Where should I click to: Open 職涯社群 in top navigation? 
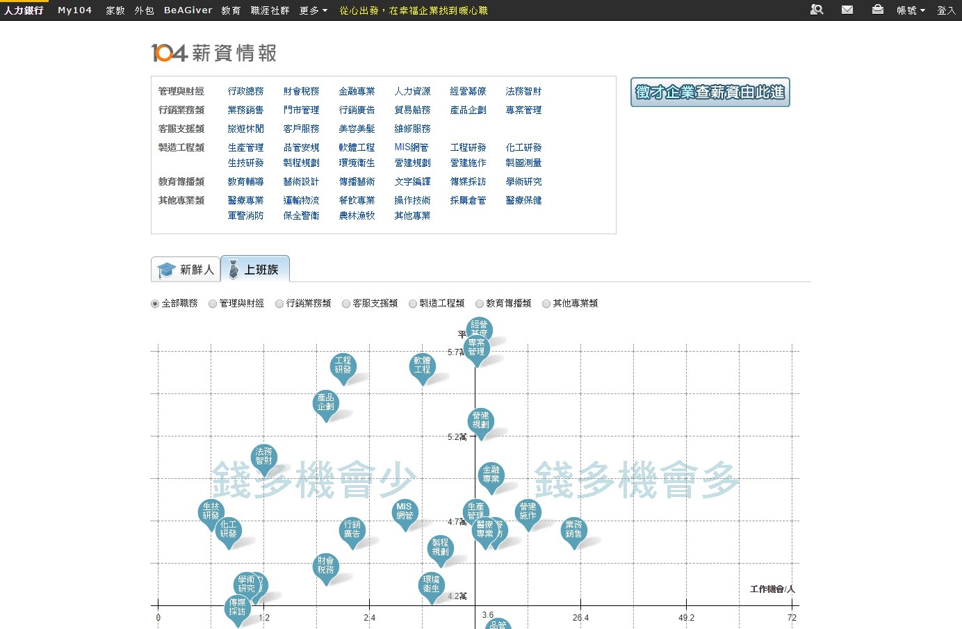pos(270,10)
